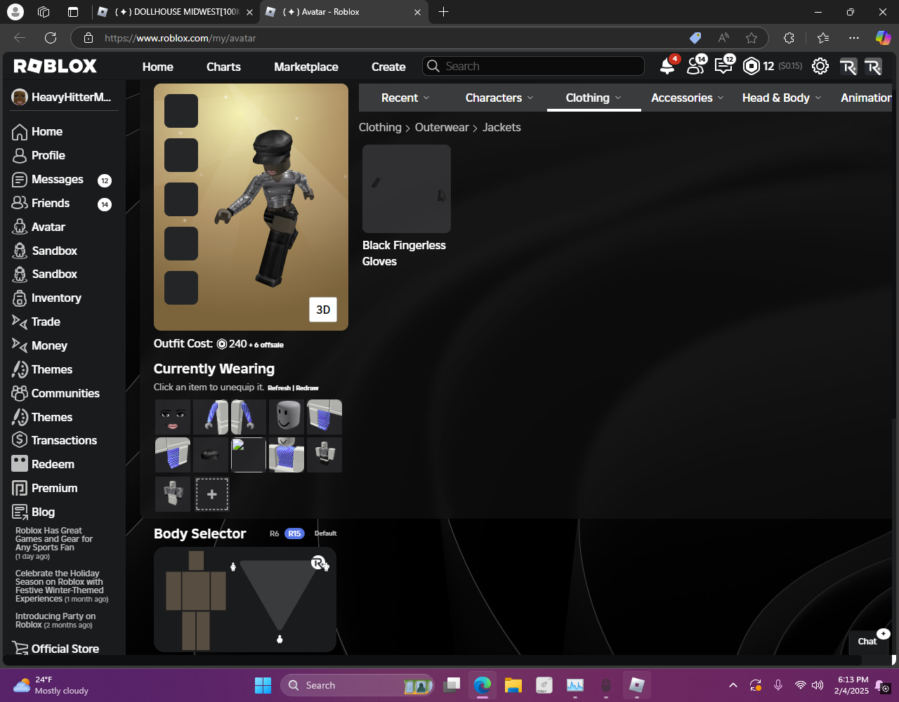Open Home in the left sidebar
Viewport: 899px width, 702px height.
46,131
